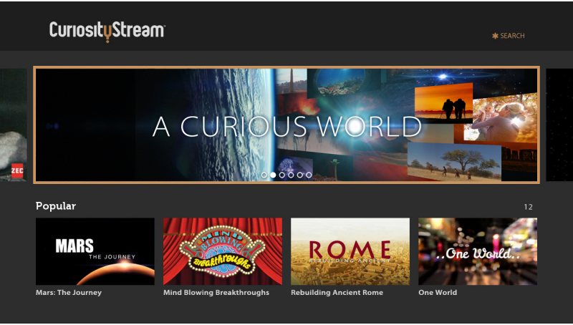
Task: Open the Mind Blowing Breakthroughs thumbnail
Action: point(223,251)
